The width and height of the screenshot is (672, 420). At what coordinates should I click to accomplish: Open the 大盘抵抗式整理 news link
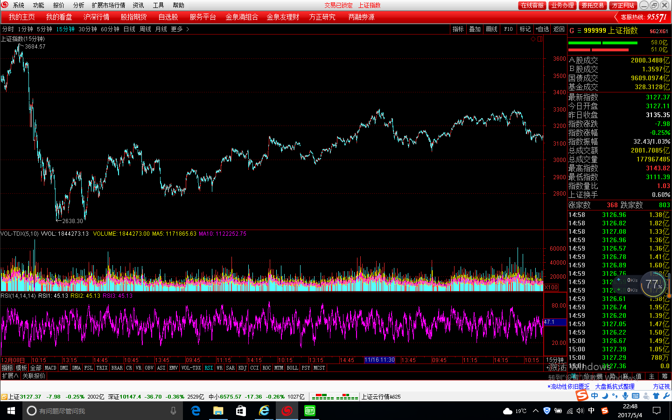pos(615,387)
